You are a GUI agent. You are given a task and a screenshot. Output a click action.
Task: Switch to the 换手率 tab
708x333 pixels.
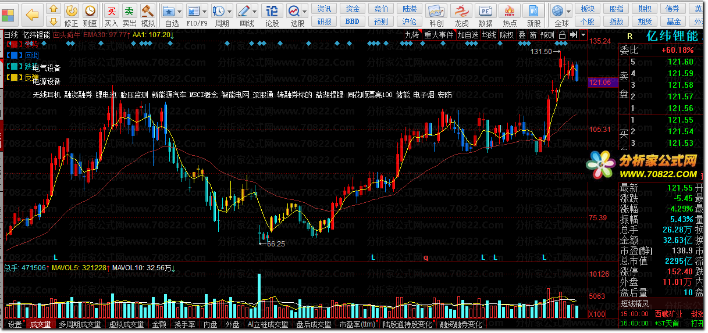click(184, 324)
